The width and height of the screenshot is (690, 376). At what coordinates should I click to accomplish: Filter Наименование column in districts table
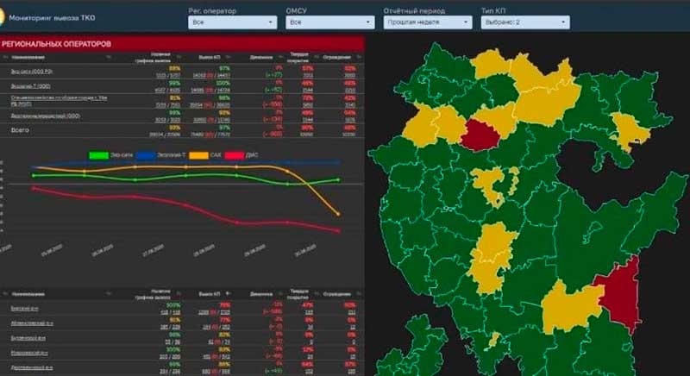(109, 294)
